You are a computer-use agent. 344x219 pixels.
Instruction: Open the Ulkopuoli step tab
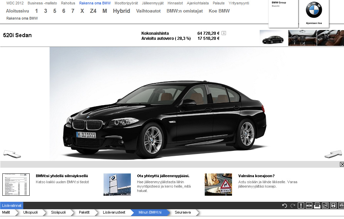click(30, 213)
